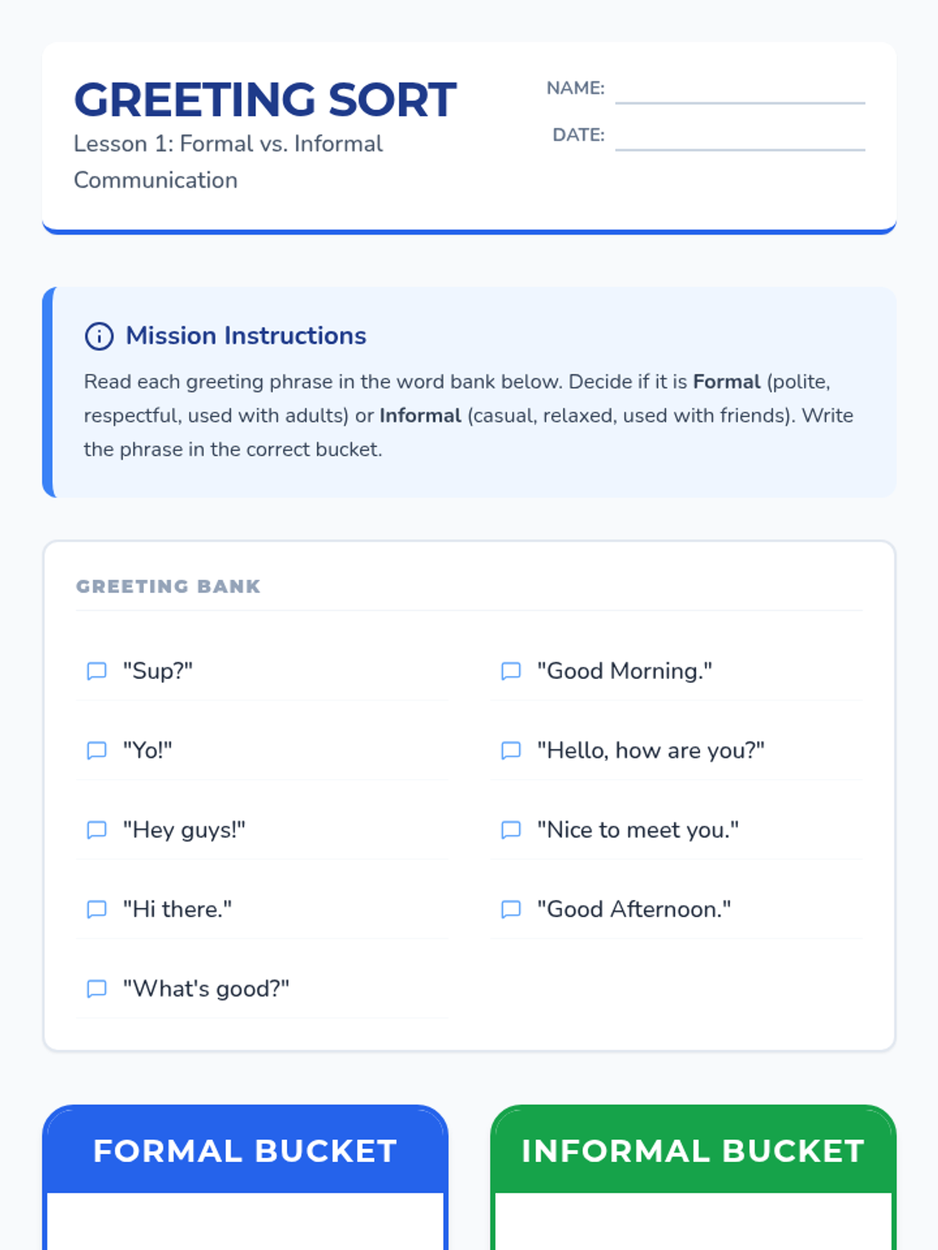Click the "Good Morning." greeting phrase
The image size is (938, 1250).
(625, 671)
